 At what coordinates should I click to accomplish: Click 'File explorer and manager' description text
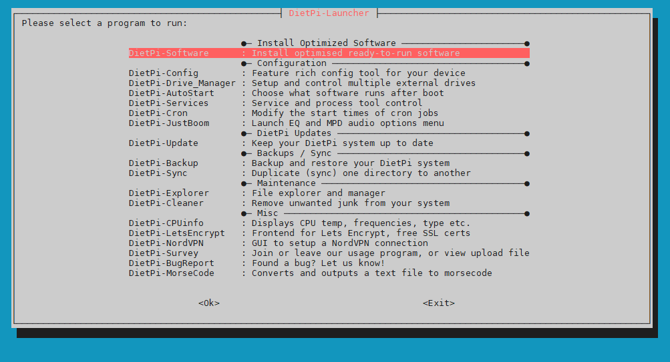(319, 193)
